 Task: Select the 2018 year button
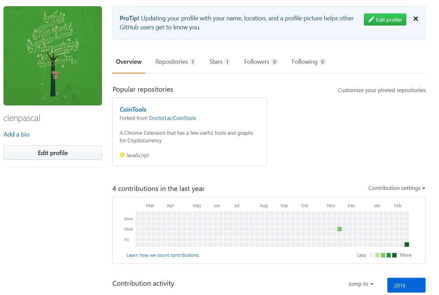[x=406, y=285]
